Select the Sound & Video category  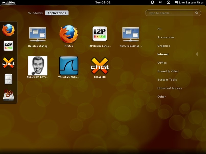[168, 71]
